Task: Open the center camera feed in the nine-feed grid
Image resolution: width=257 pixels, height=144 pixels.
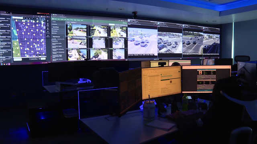Action: tap(99, 43)
